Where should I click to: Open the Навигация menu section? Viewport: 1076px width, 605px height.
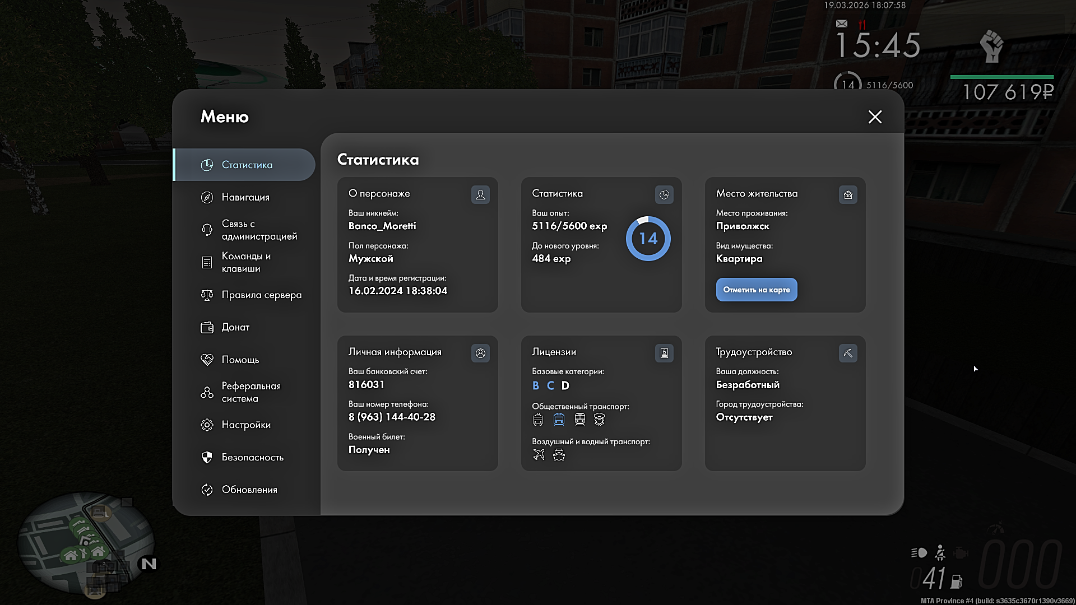[x=245, y=197]
